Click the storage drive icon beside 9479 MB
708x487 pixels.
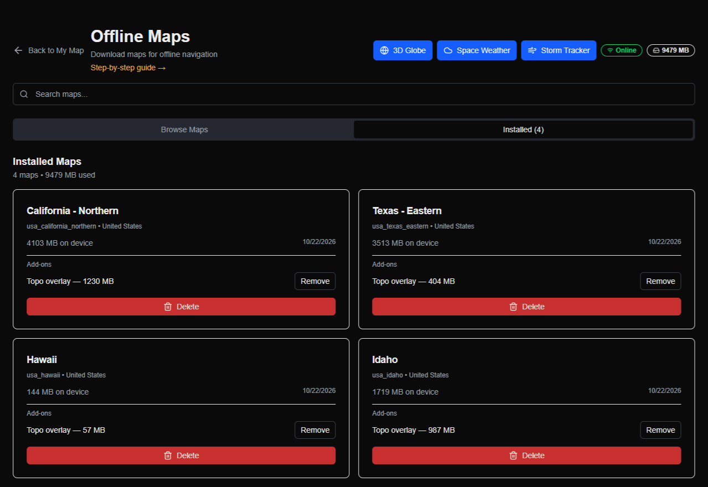656,50
